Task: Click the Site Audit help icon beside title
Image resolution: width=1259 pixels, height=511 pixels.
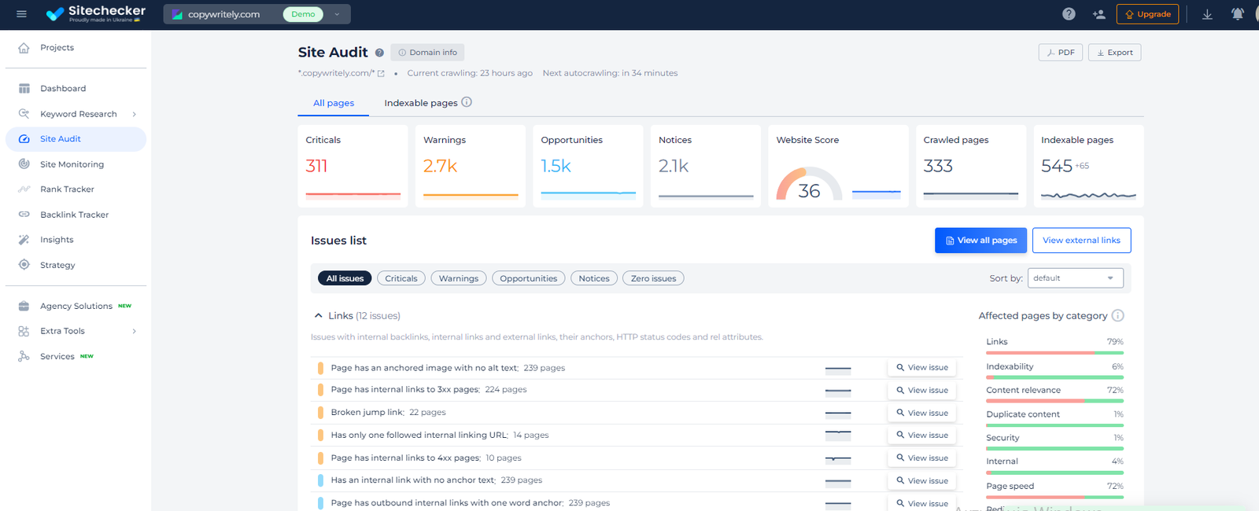Action: [x=379, y=53]
